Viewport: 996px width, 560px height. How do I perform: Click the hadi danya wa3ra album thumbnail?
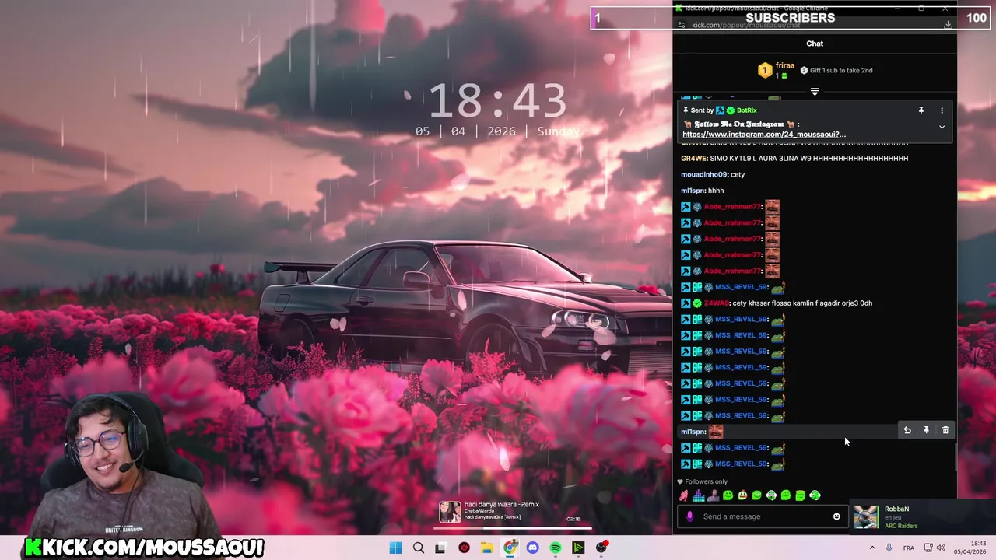pos(450,512)
